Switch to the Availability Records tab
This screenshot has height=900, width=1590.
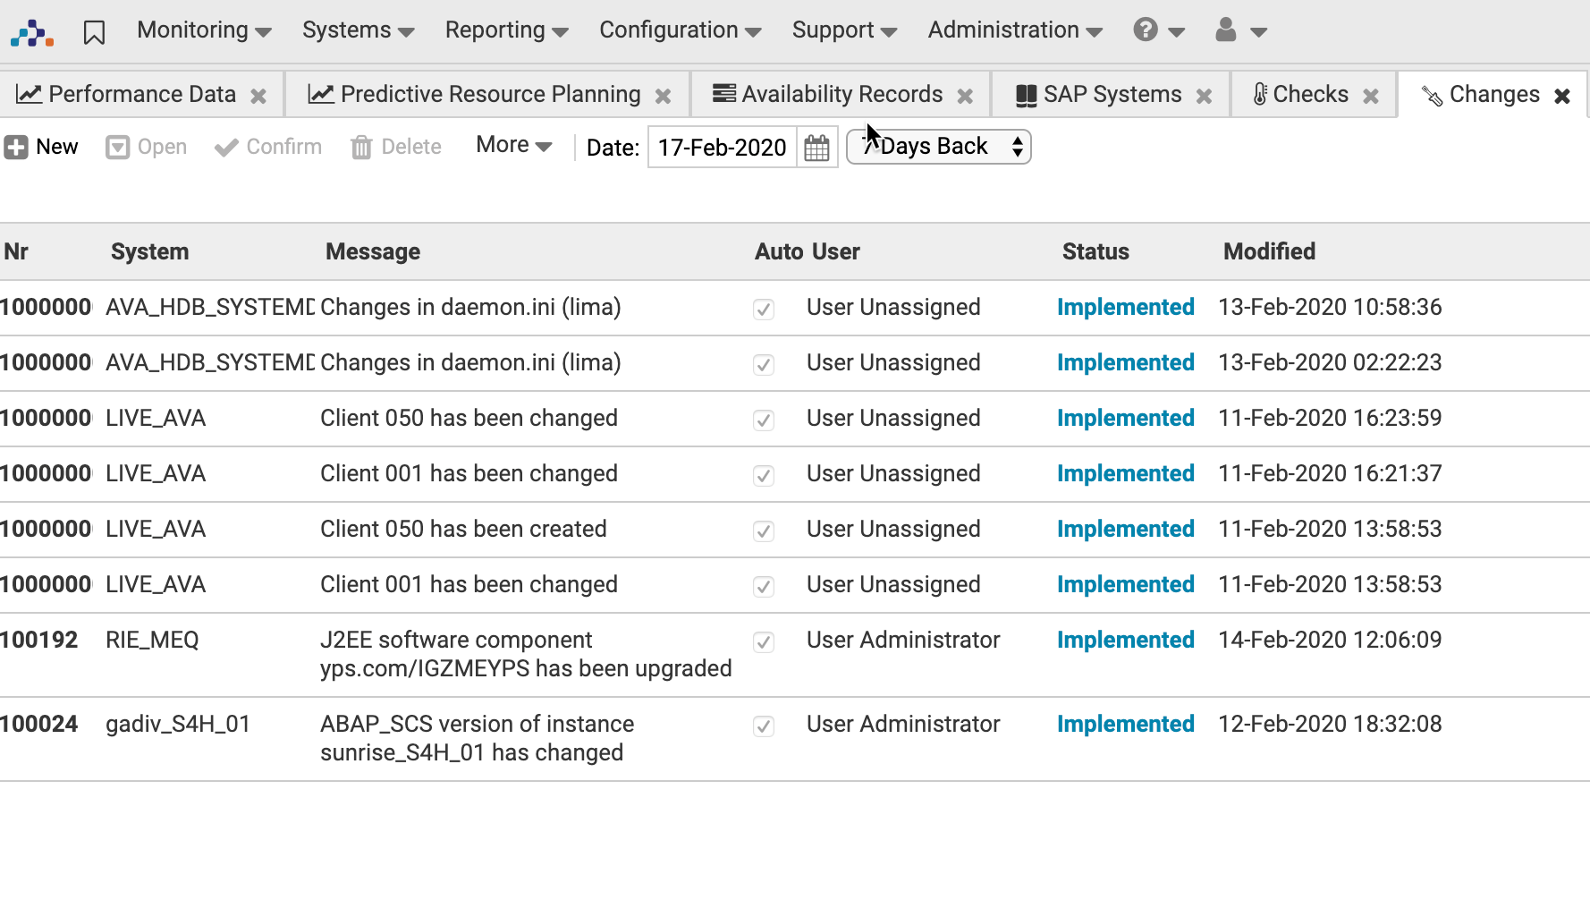pyautogui.click(x=842, y=94)
